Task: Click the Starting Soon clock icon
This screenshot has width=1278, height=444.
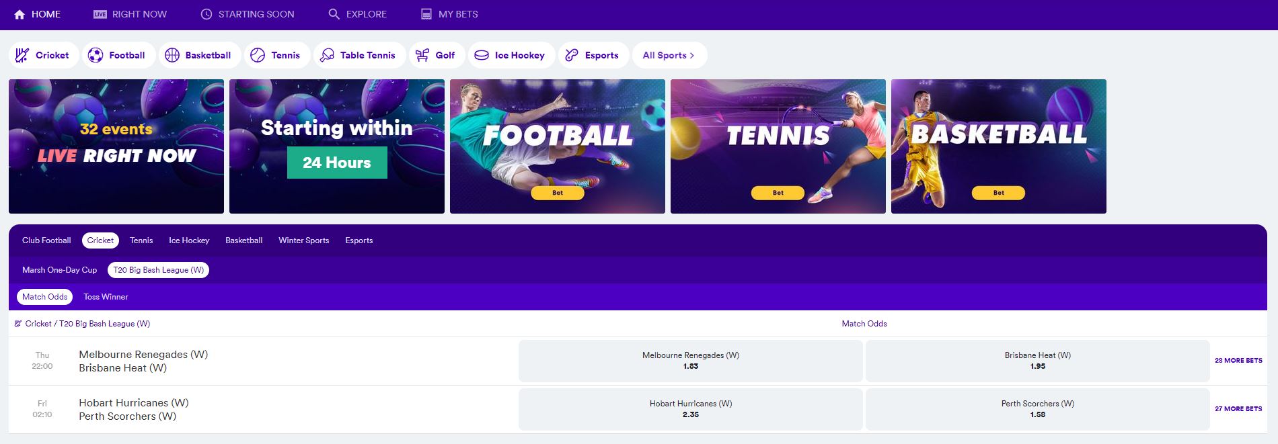Action: click(206, 14)
